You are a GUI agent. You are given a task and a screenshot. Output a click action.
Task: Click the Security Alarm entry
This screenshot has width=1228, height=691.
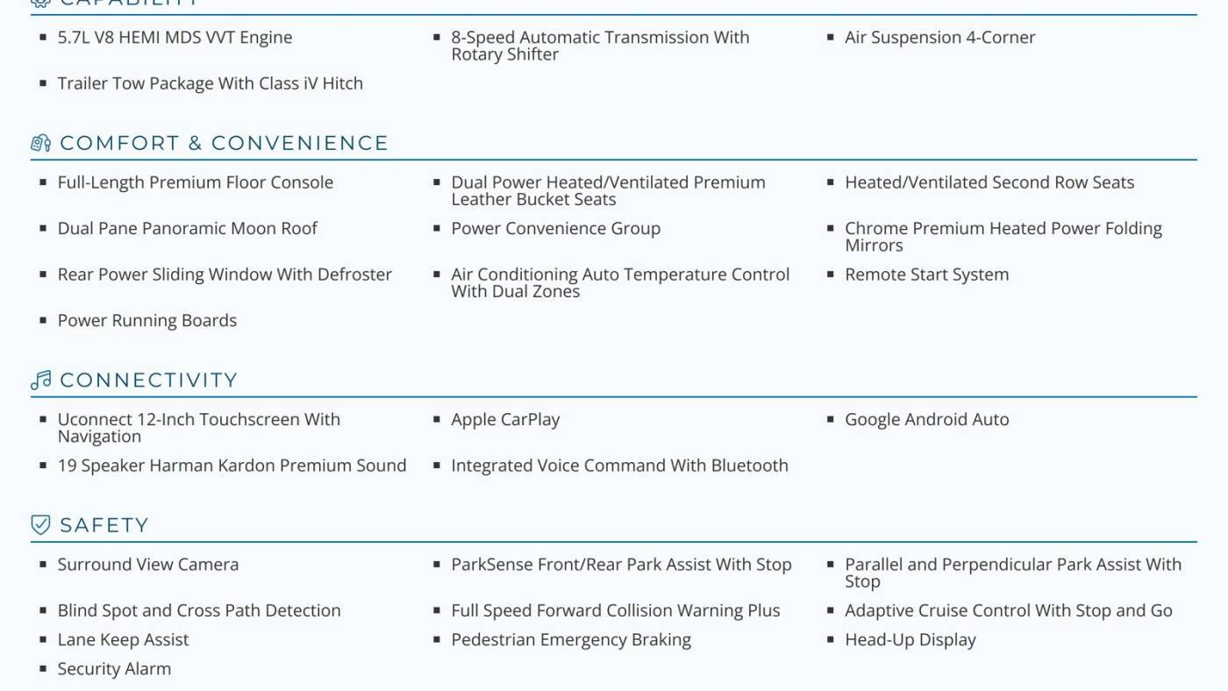point(114,668)
